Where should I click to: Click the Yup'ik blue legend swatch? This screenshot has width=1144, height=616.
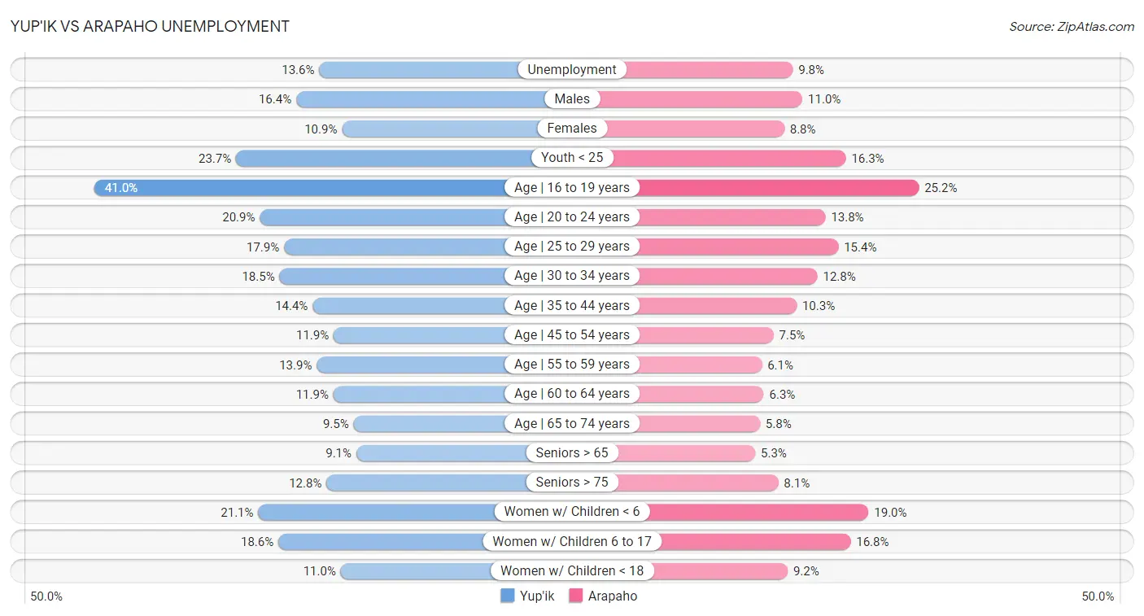[508, 596]
